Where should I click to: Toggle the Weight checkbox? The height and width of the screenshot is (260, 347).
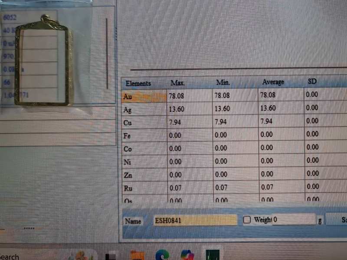(x=247, y=220)
